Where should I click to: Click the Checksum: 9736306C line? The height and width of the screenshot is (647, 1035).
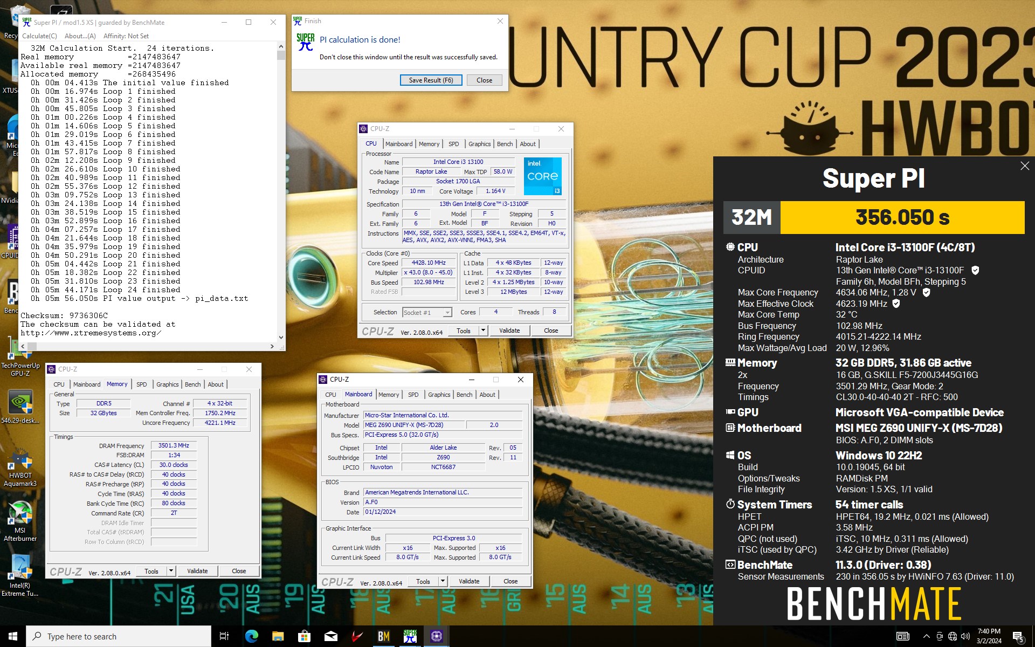pos(64,315)
